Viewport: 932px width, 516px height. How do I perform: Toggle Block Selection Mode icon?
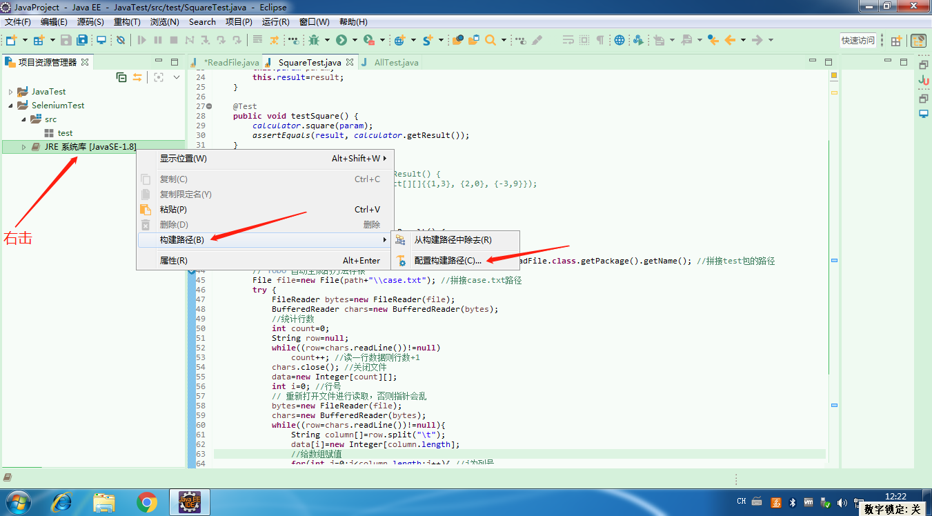point(584,40)
